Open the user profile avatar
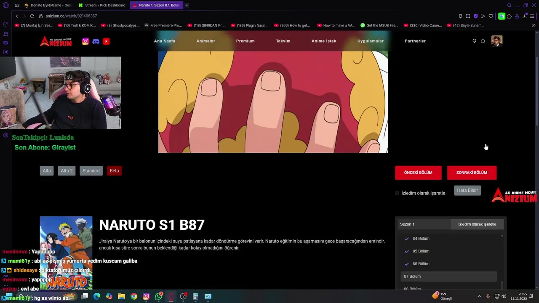This screenshot has width=539, height=303. click(497, 41)
